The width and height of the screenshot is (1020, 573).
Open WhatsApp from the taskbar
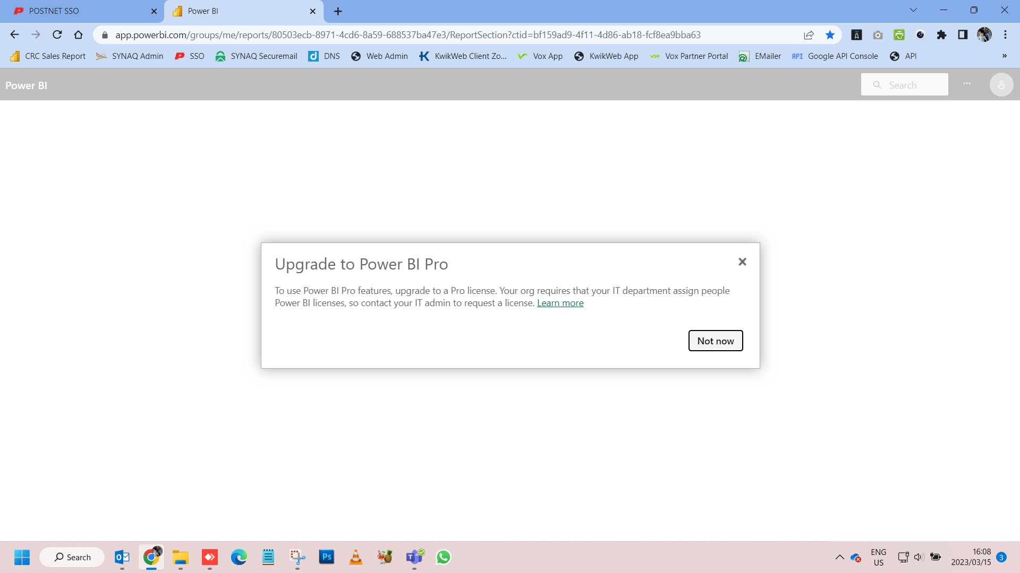coord(444,557)
